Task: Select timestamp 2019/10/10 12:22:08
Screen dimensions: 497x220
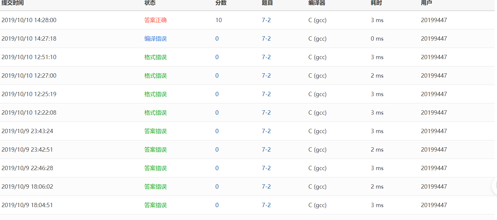Action: click(29, 113)
